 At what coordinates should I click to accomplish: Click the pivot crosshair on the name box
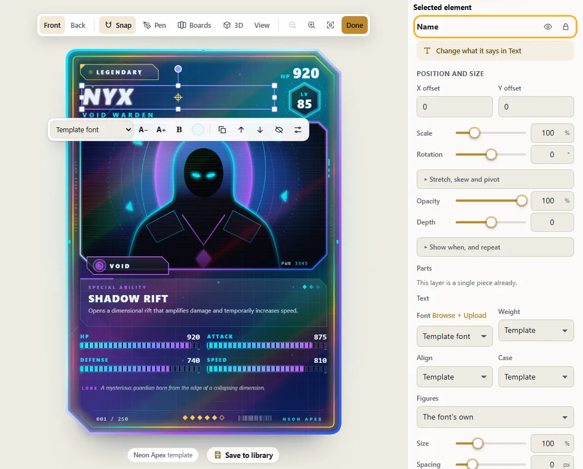pos(178,97)
